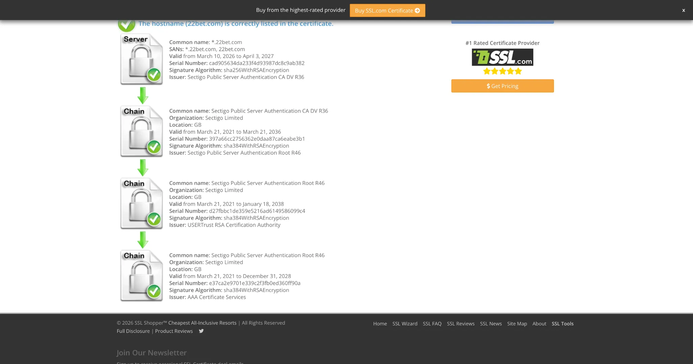Click the Join Our Newsletter heading
This screenshot has width=693, height=364.
pyautogui.click(x=152, y=352)
